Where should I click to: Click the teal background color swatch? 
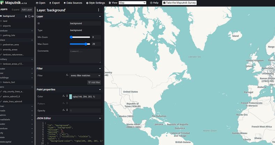[71, 97]
